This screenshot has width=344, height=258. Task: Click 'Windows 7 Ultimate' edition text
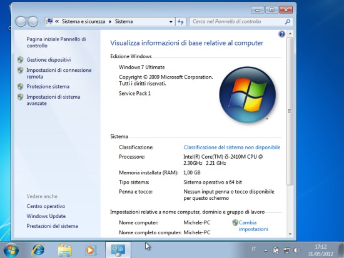142,67
